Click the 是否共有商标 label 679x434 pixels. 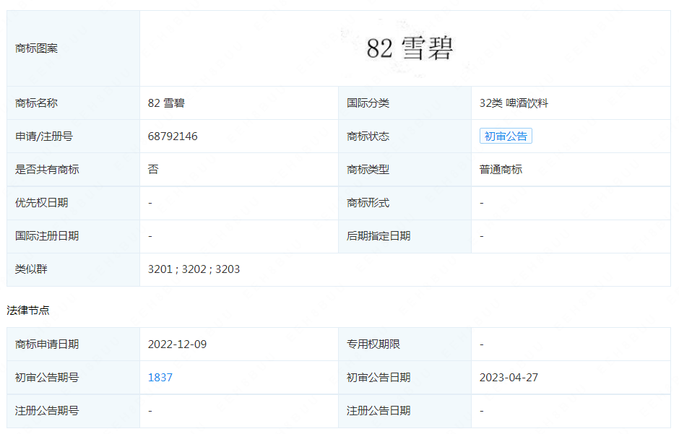(x=47, y=169)
